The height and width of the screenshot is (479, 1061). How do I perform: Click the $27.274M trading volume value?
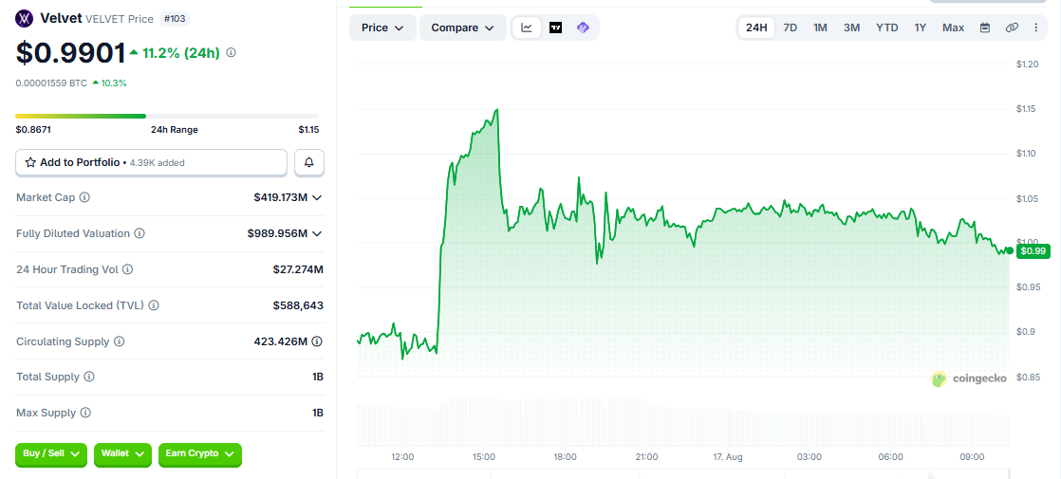click(x=298, y=269)
